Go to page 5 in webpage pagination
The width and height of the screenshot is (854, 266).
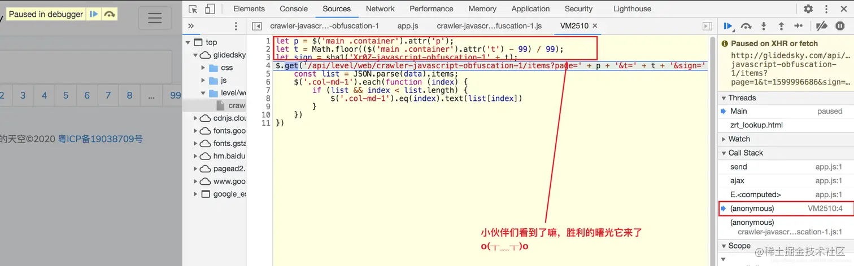(x=66, y=95)
